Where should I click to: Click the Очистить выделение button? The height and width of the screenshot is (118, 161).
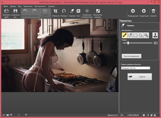[x=131, y=56]
